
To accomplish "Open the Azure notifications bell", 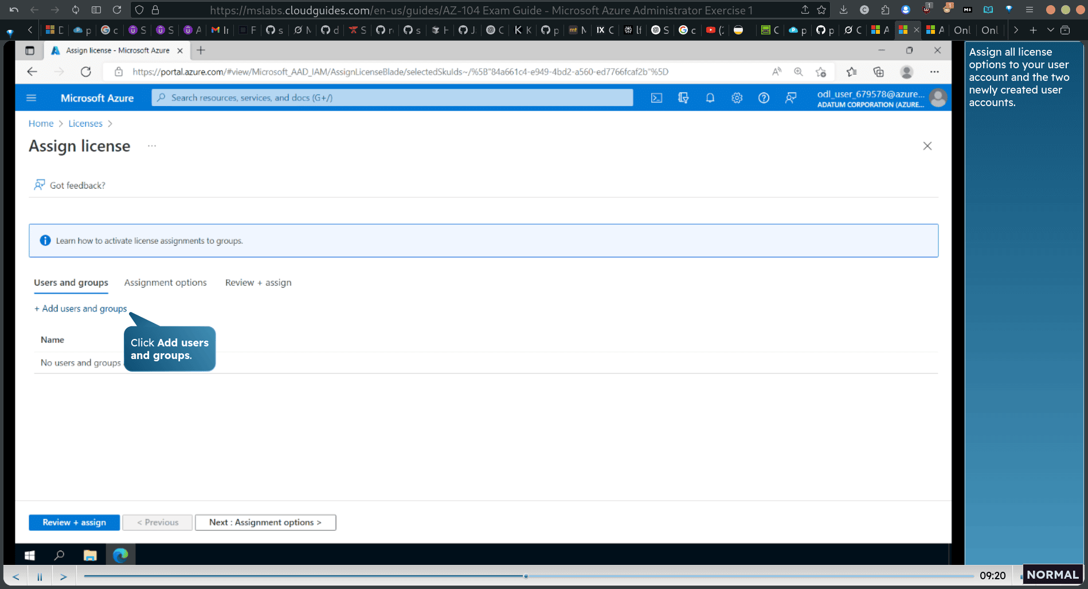I will (710, 98).
